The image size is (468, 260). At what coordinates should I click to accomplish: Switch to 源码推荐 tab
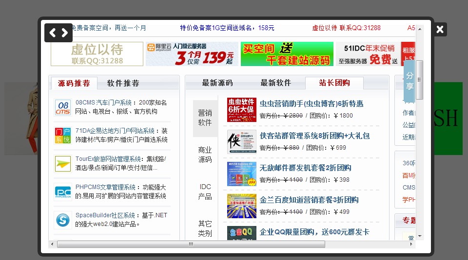click(74, 83)
